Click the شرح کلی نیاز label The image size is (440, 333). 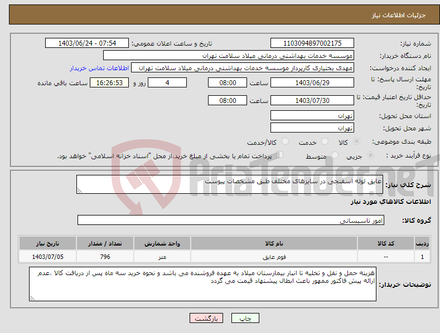[408, 185]
